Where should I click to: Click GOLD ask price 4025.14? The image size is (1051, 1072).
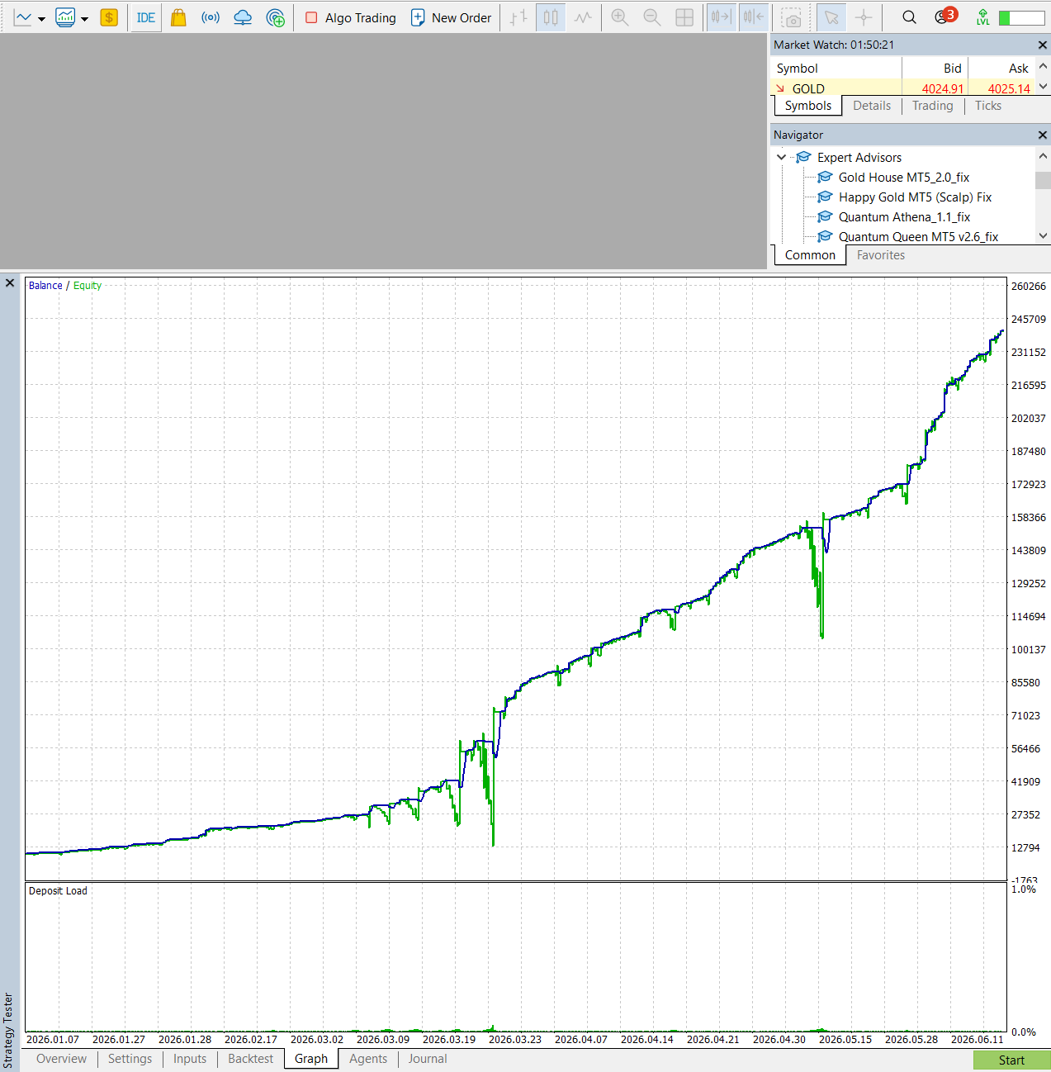tap(1009, 89)
